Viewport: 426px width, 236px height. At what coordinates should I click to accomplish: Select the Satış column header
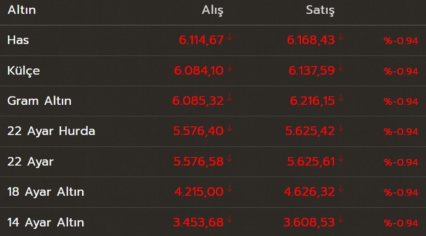tap(320, 10)
